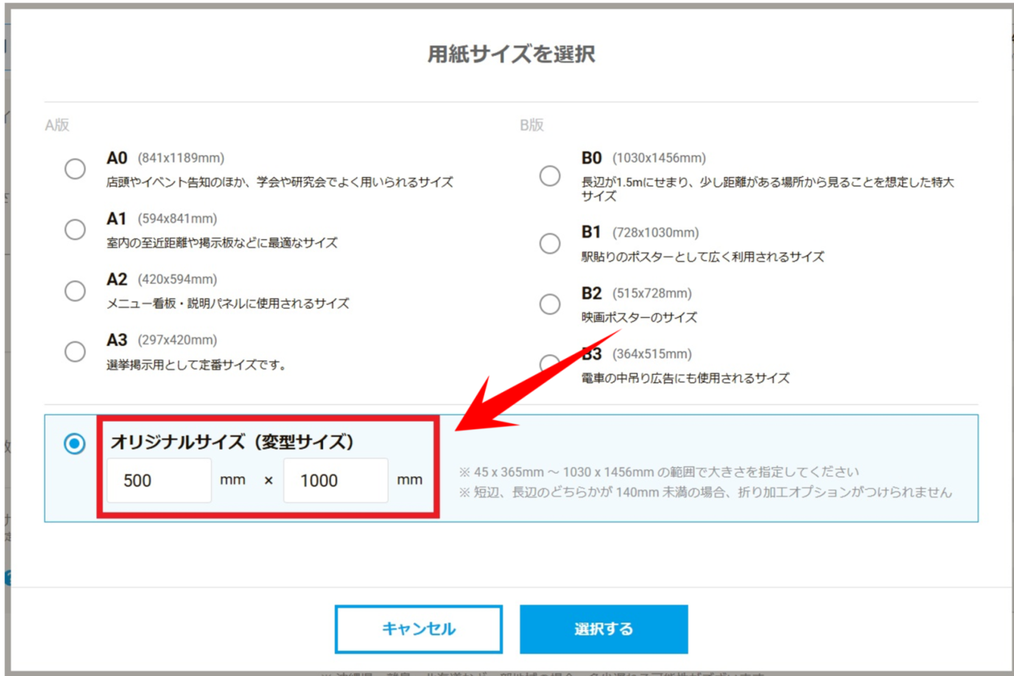Select the A3 (297x420mm) radio button
This screenshot has height=676, width=1014.
[x=75, y=352]
